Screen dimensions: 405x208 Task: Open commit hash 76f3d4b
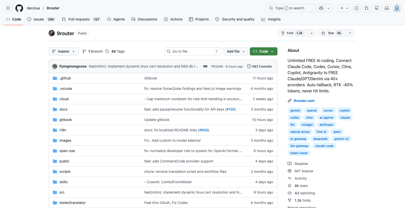217,67
